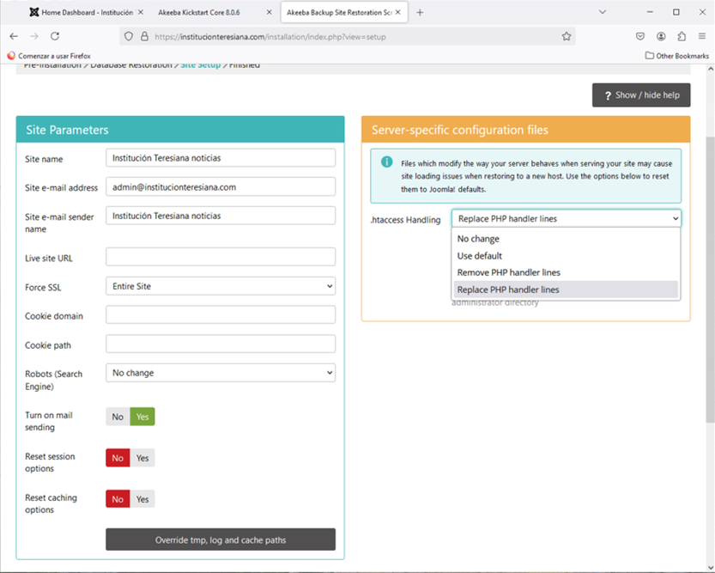Screen dimensions: 715x573
Task: Open the Other Bookmarks folder
Action: (x=677, y=56)
